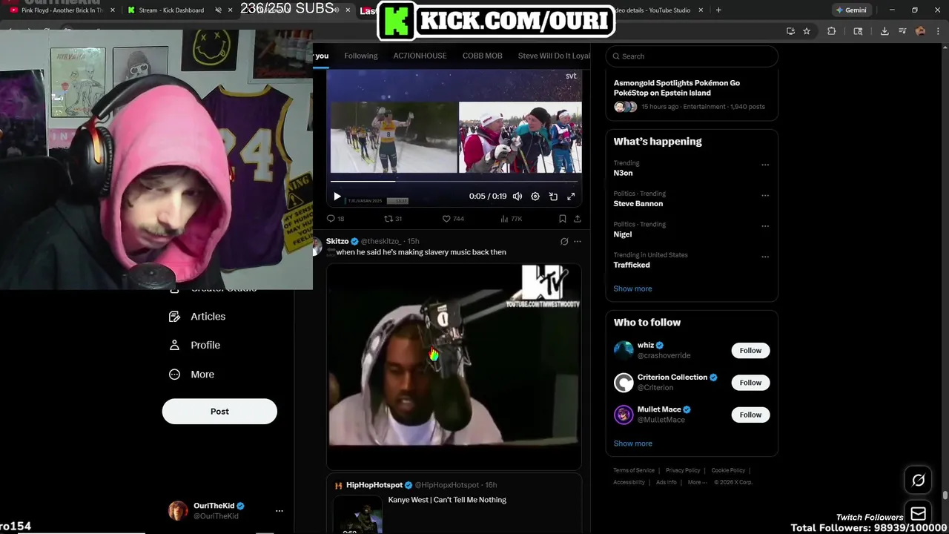The width and height of the screenshot is (949, 534).
Task: Open the more options menu on Skitzo's post
Action: pyautogui.click(x=578, y=242)
